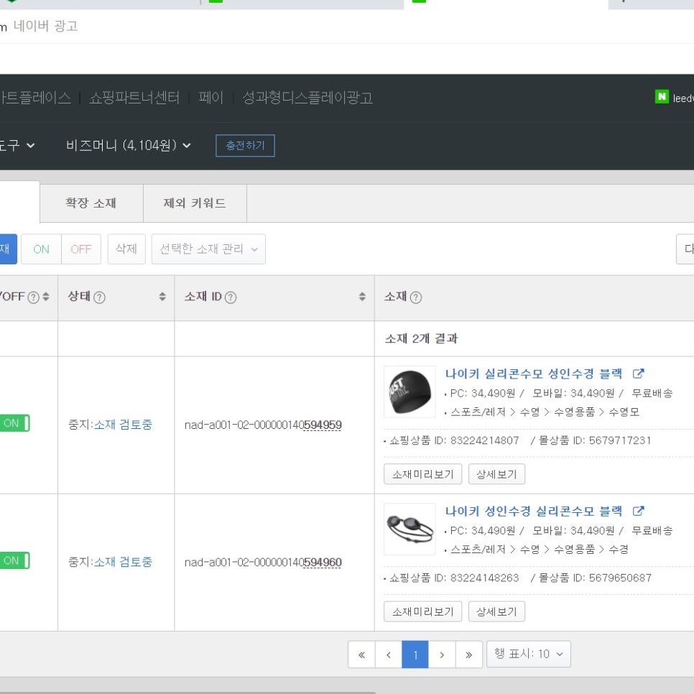This screenshot has width=694, height=694.
Task: Open 선택한 소재 관리 dropdown
Action: [208, 249]
